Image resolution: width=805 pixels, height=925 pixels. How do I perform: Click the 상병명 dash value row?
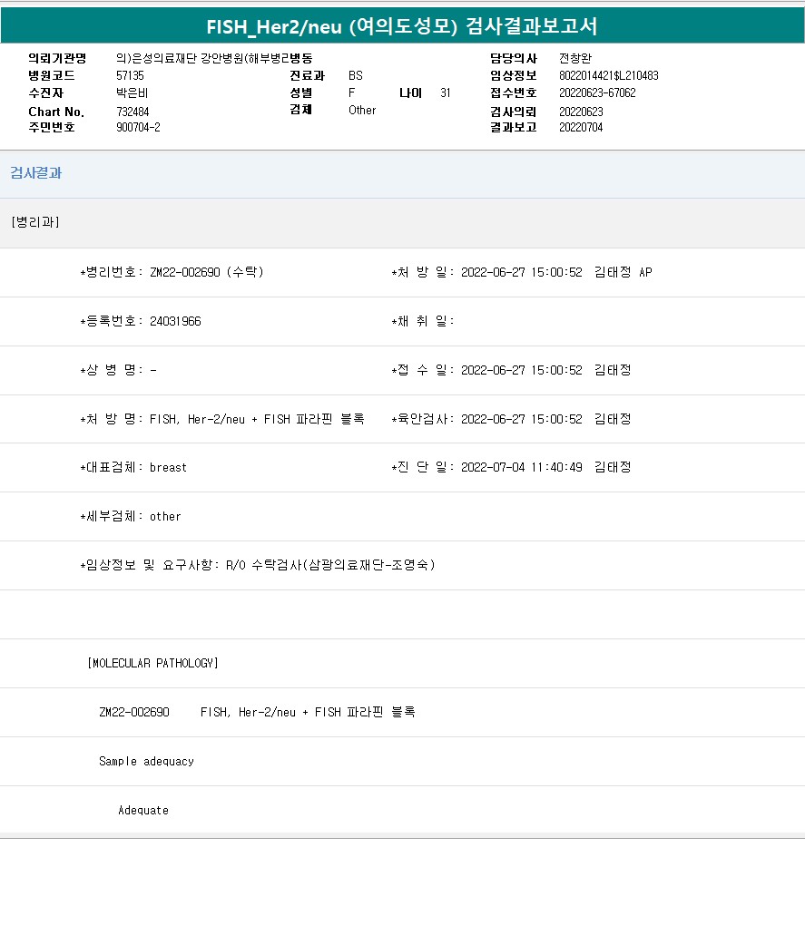pos(118,371)
